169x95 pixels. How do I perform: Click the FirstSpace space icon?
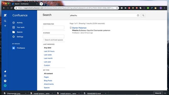click(13, 48)
